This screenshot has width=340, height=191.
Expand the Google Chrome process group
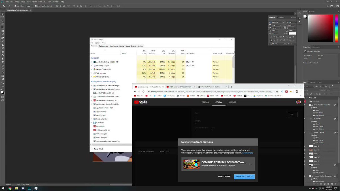click(x=92, y=69)
